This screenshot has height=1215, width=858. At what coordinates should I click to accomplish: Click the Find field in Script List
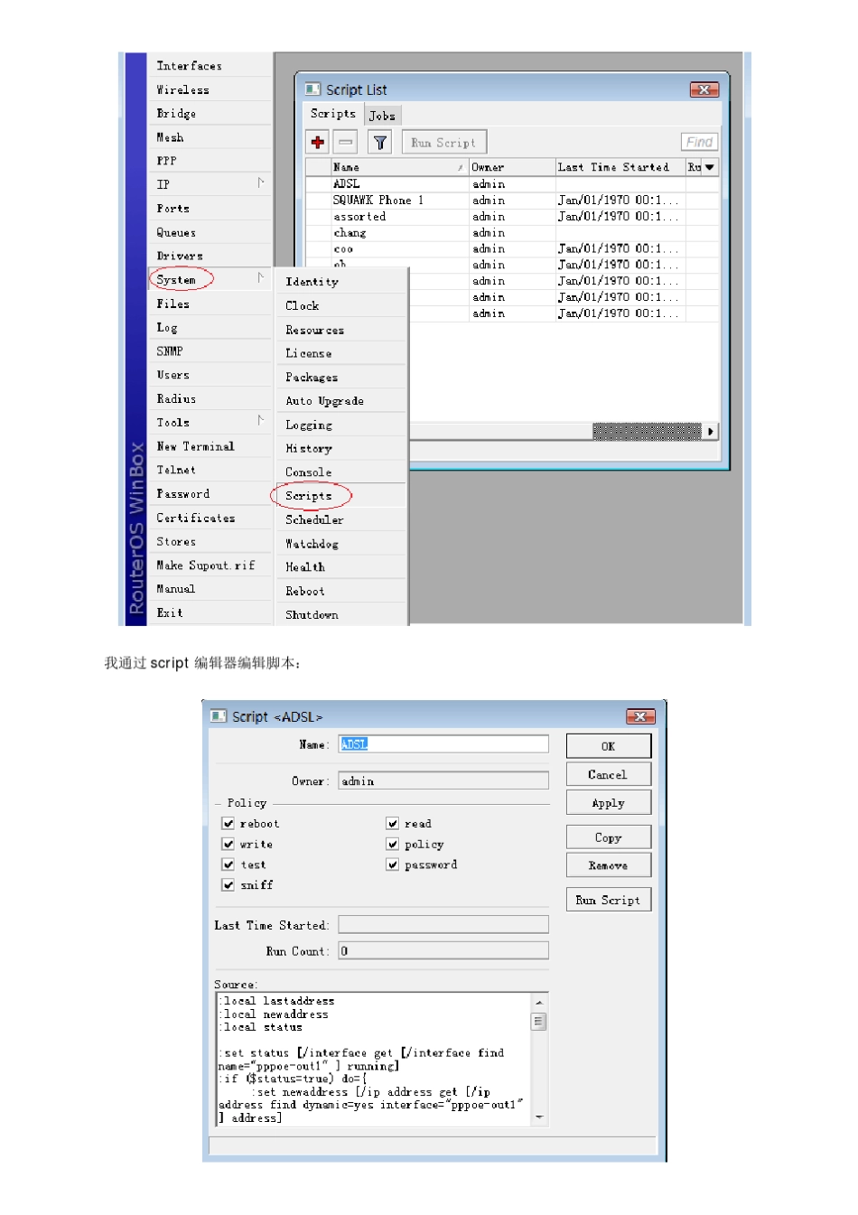[699, 142]
